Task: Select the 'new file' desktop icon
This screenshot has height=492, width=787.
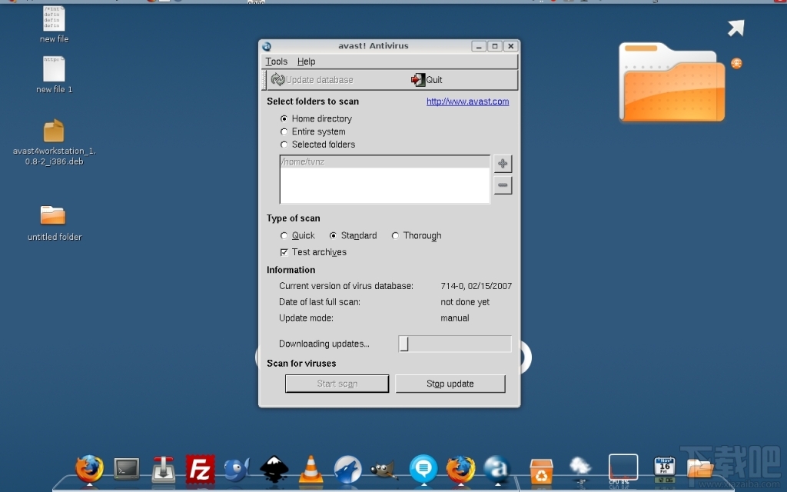Action: (55, 24)
